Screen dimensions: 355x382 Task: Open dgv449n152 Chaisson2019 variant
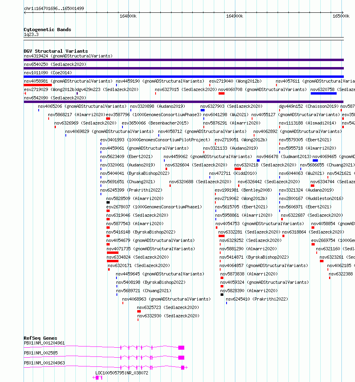(309, 106)
